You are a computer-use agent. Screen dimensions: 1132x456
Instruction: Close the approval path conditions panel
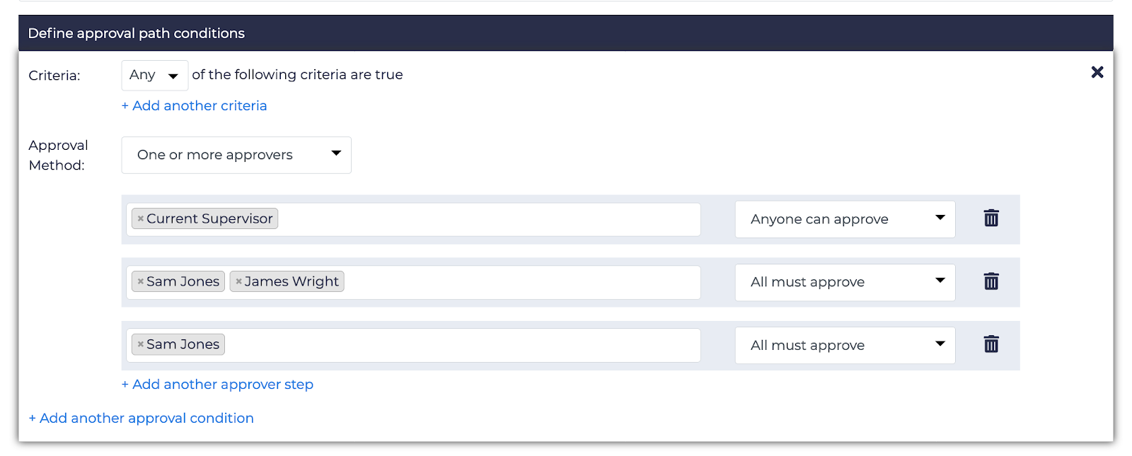[x=1097, y=72]
